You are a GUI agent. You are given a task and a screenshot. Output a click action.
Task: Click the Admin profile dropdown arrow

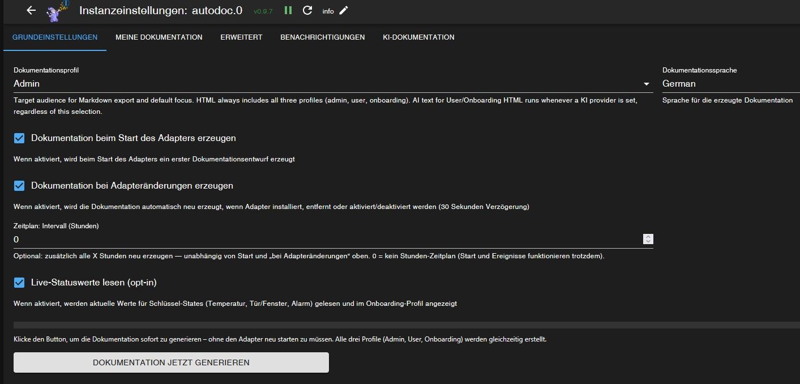(x=647, y=84)
